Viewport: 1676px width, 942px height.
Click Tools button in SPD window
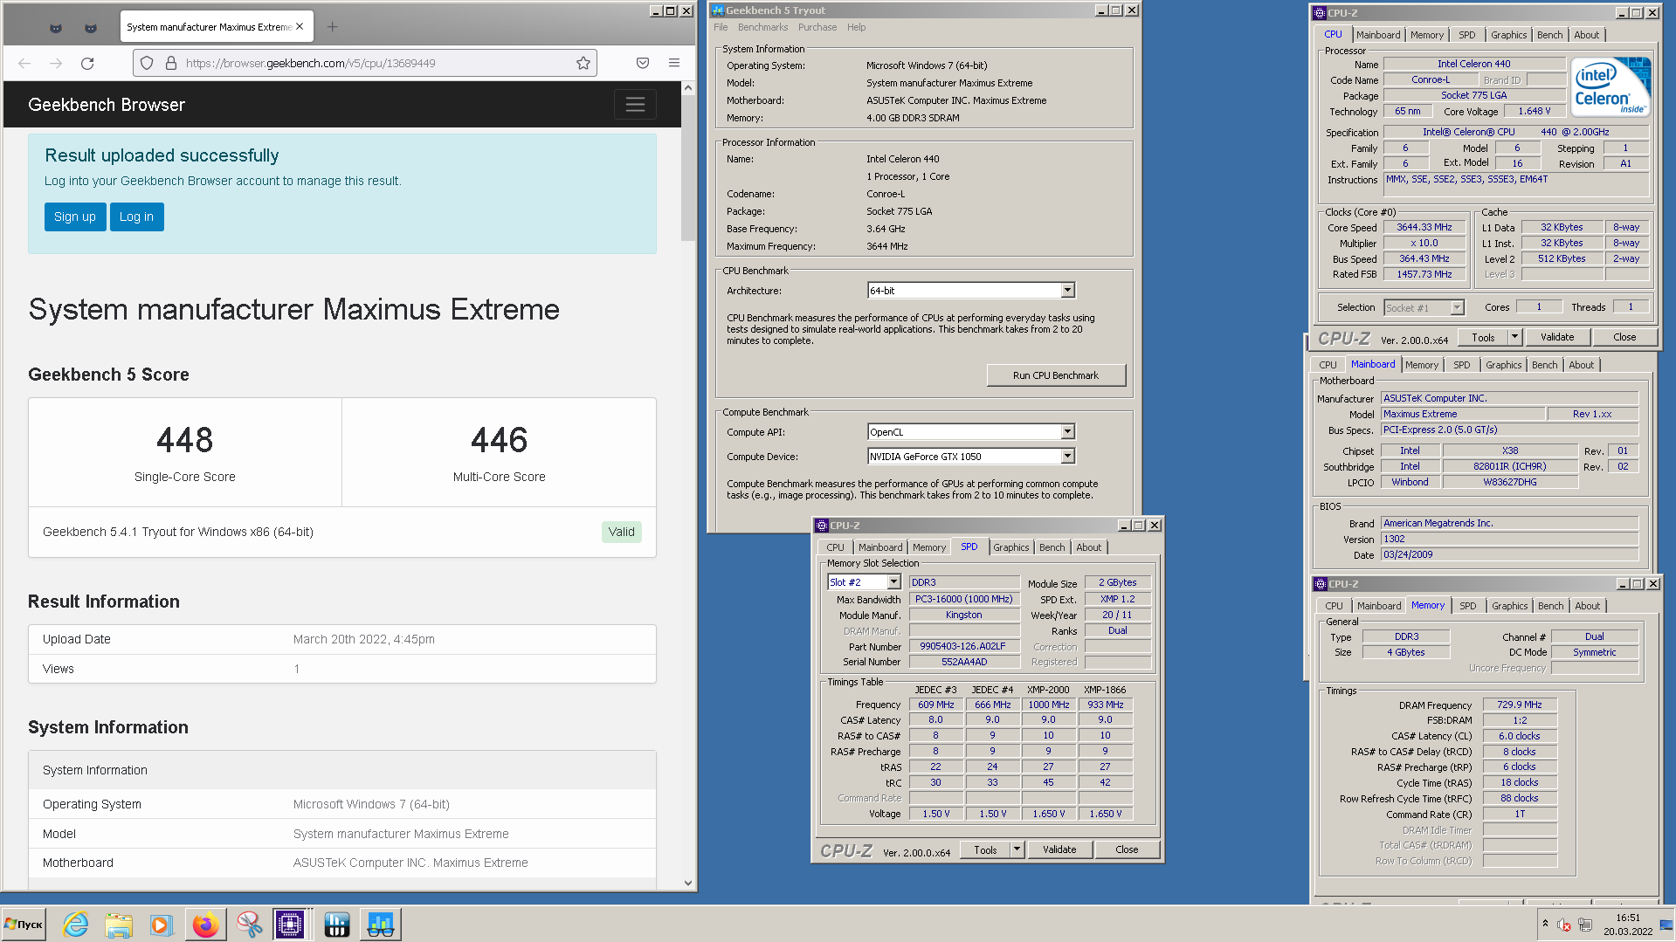(985, 849)
